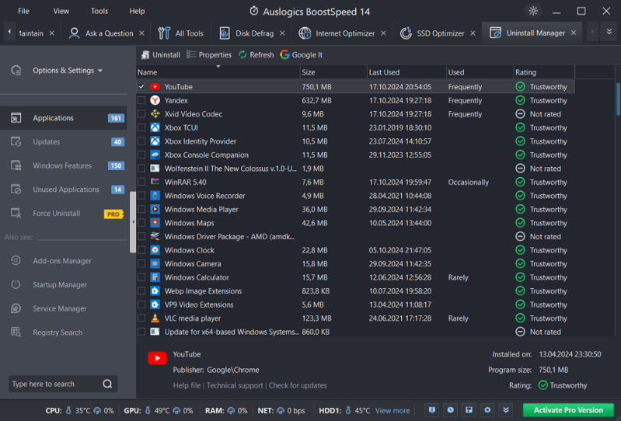The image size is (621, 421).
Task: Click the left tab-strip arrow
Action: coord(9,33)
